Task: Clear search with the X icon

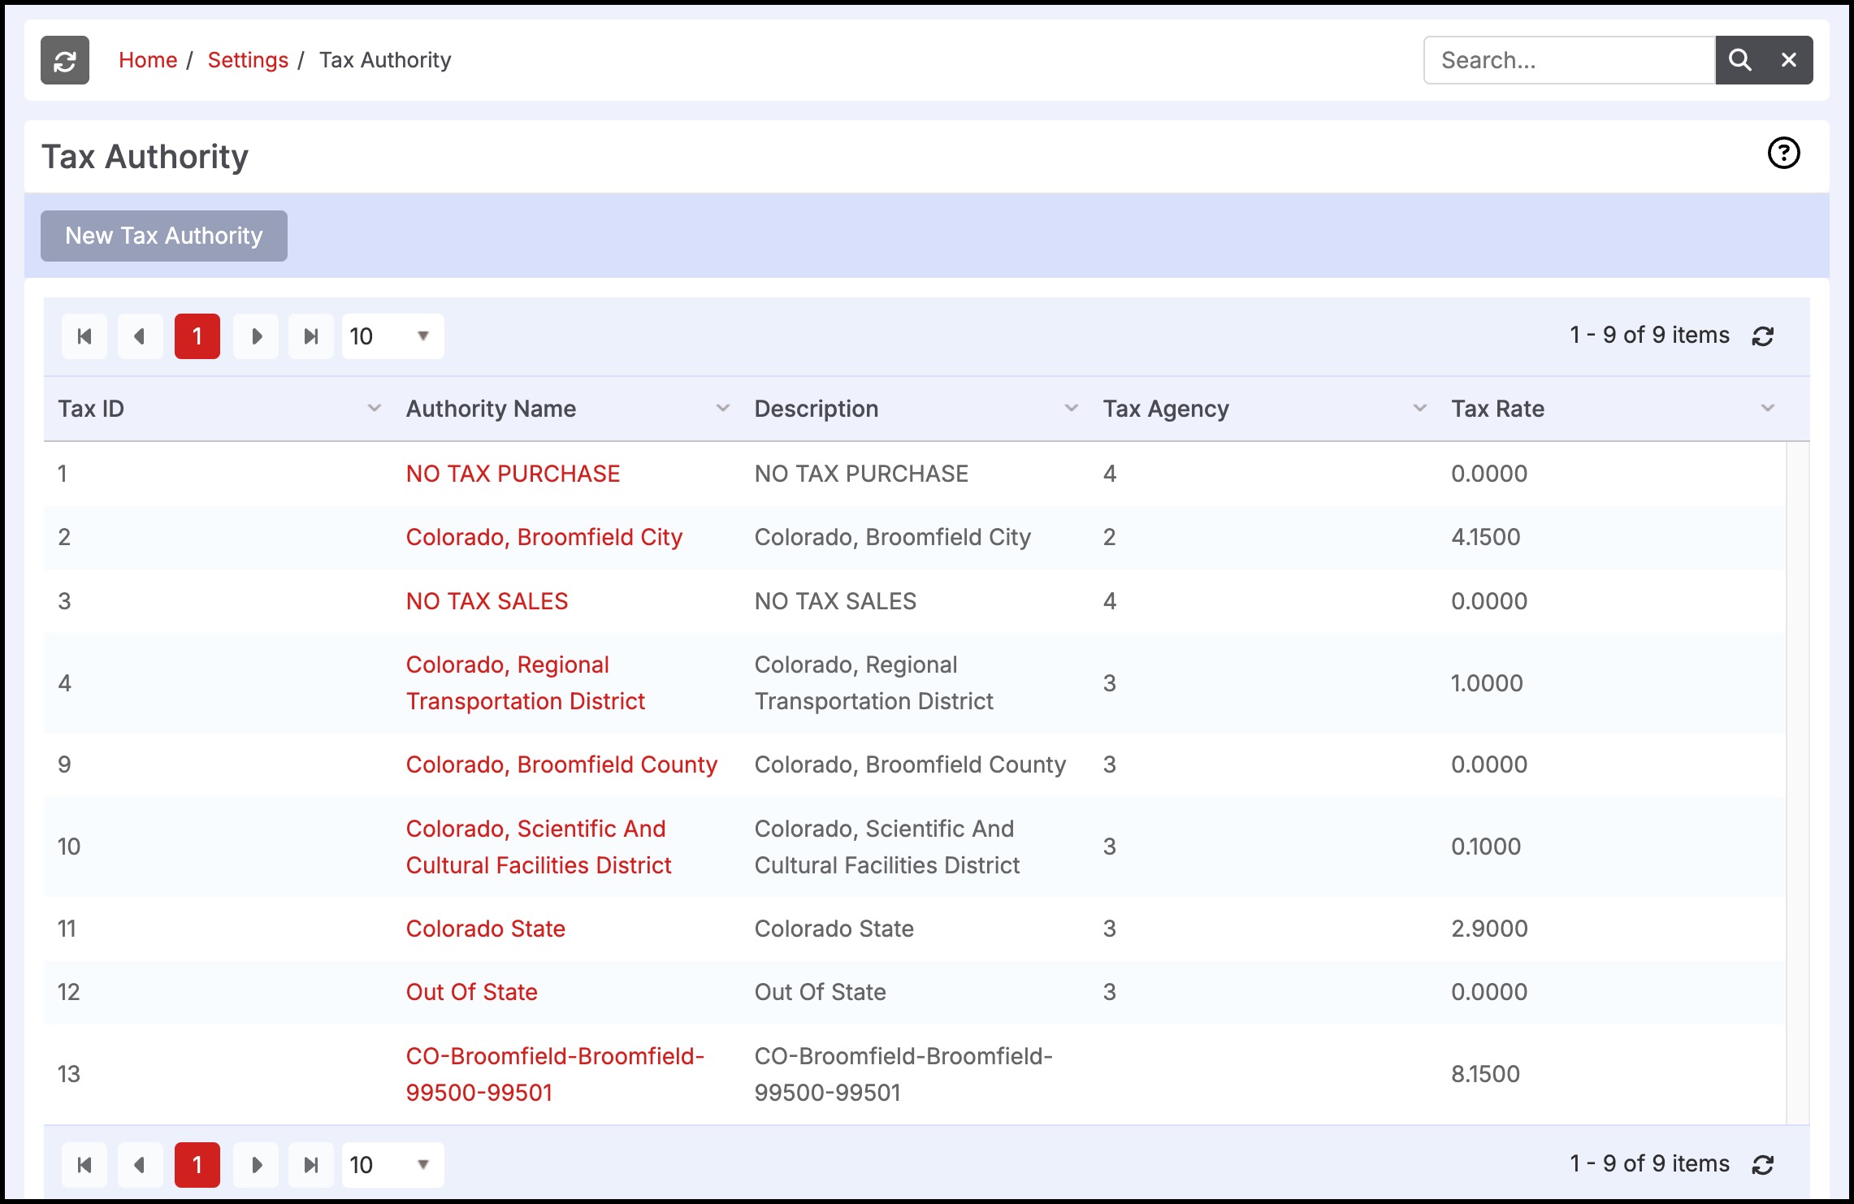Action: pyautogui.click(x=1788, y=60)
